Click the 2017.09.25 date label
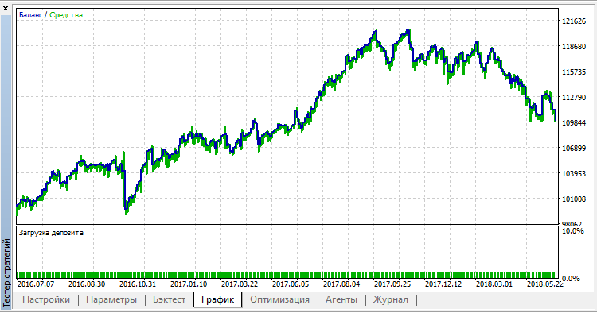The width and height of the screenshot is (597, 313). [392, 284]
